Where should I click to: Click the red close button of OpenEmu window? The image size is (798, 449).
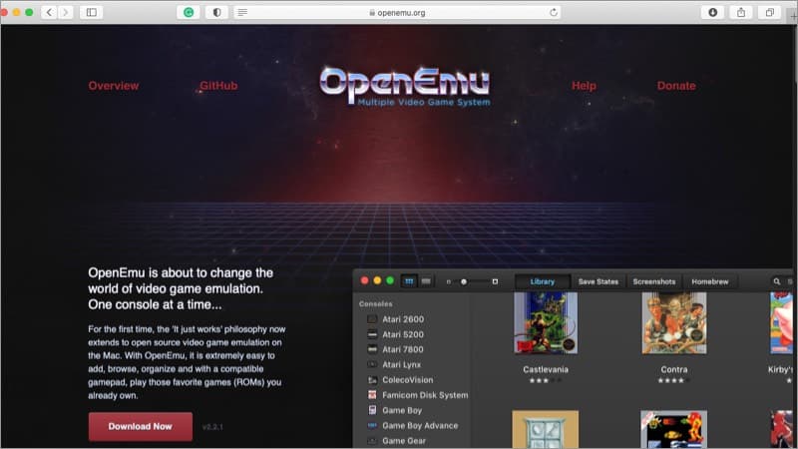[x=364, y=280]
